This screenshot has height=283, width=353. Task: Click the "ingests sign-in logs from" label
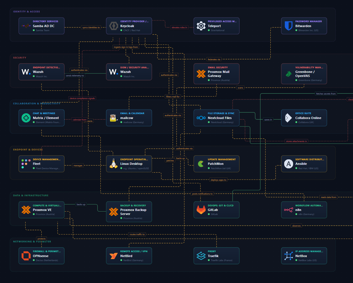point(126,47)
